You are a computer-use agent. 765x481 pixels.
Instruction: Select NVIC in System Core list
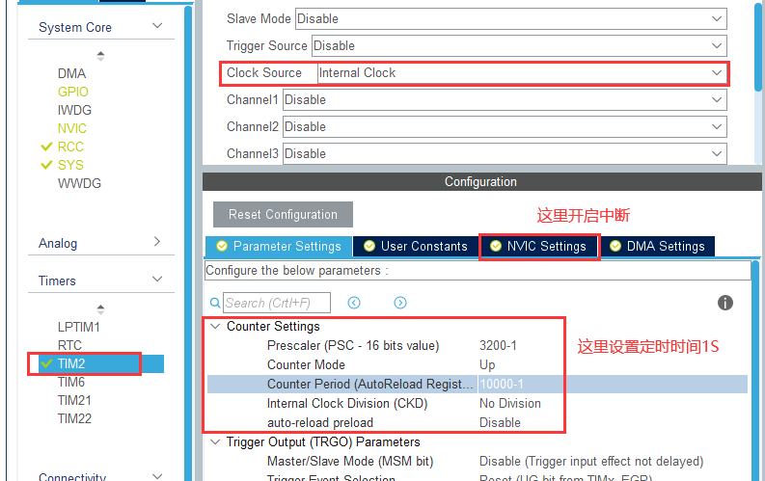click(x=71, y=128)
